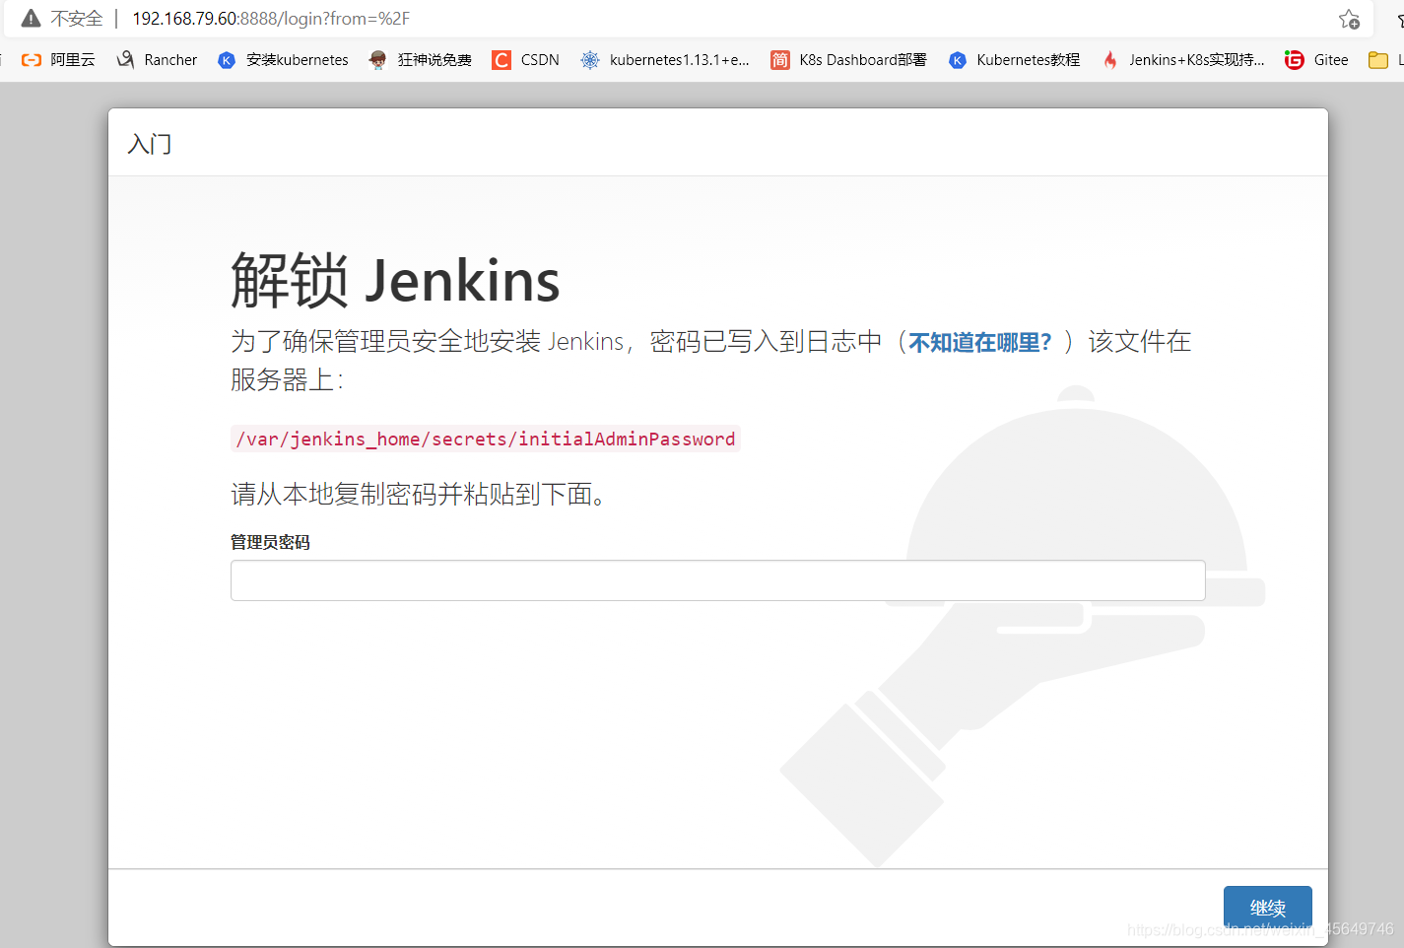Click the Kubernetes教程 bookmark icon
This screenshot has height=948, width=1404.
pyautogui.click(x=958, y=60)
